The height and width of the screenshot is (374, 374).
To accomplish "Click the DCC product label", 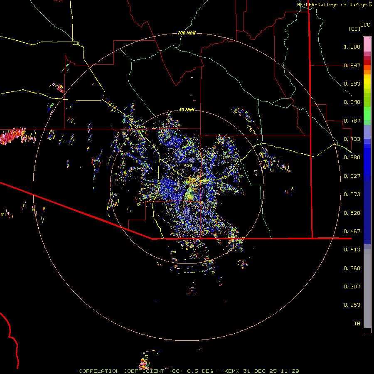I will 365,25.
